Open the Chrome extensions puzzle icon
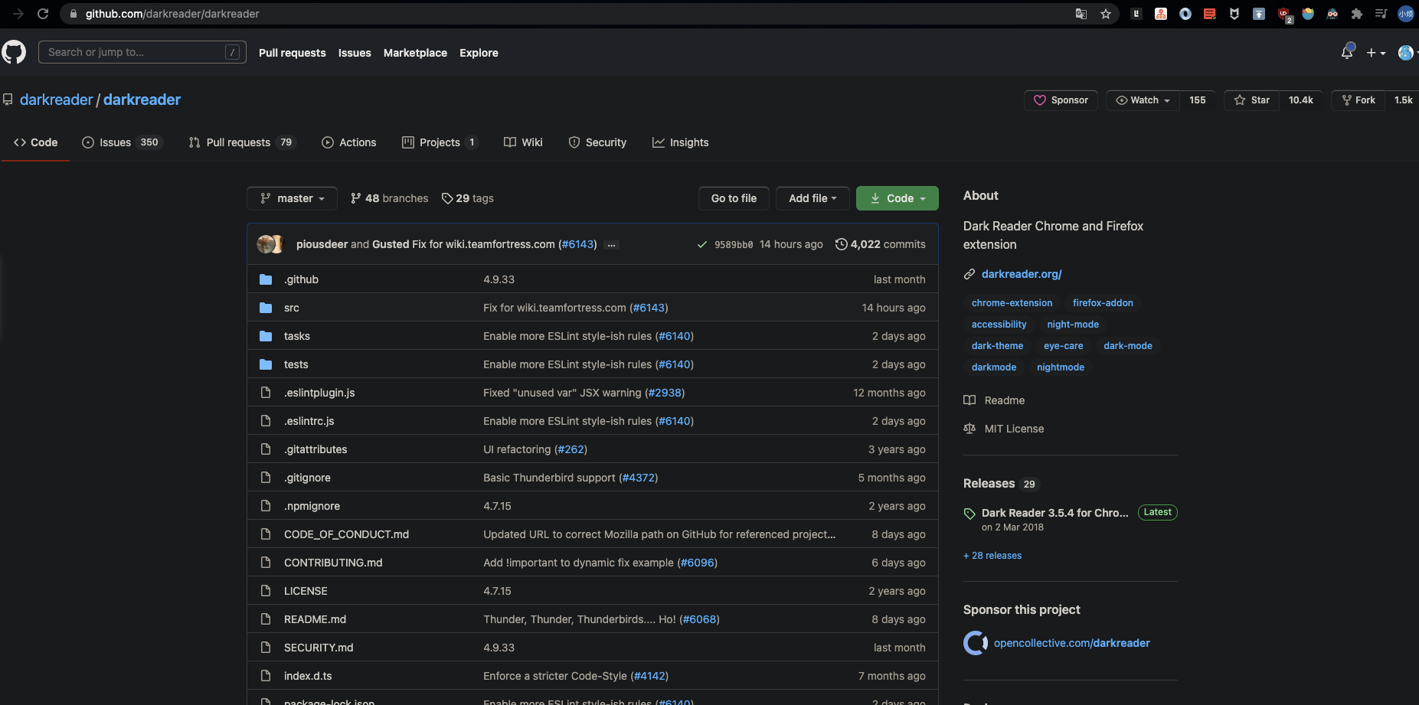 click(x=1357, y=14)
